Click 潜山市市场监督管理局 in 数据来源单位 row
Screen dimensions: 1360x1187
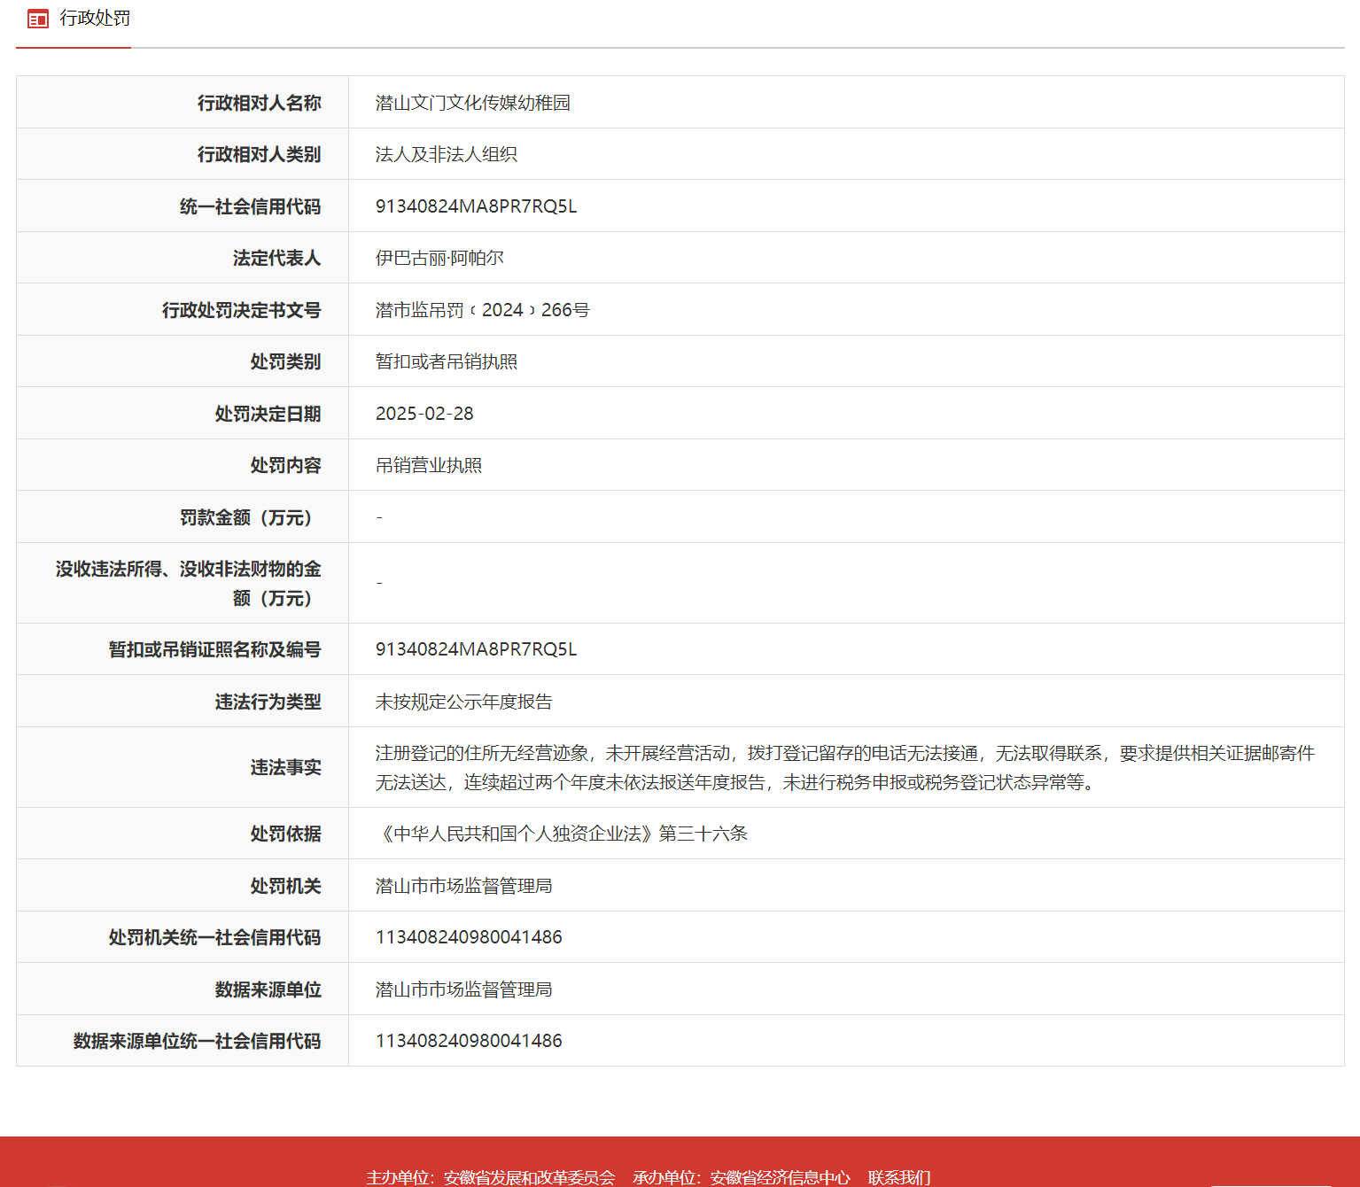[464, 989]
